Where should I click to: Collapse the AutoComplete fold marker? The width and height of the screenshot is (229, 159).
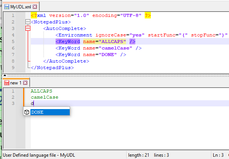[28, 28]
